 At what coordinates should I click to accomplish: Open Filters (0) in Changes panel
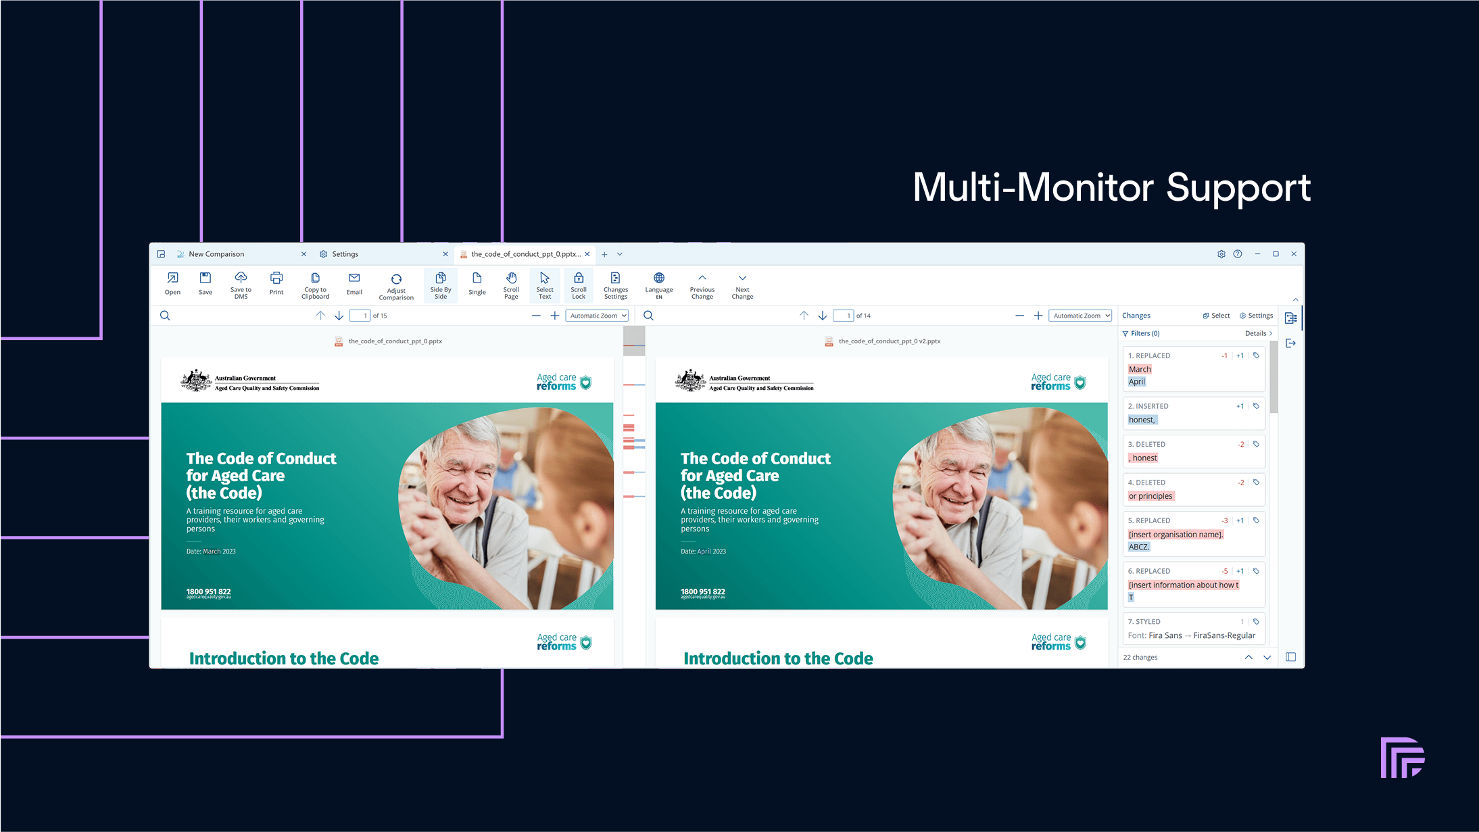pos(1141,333)
